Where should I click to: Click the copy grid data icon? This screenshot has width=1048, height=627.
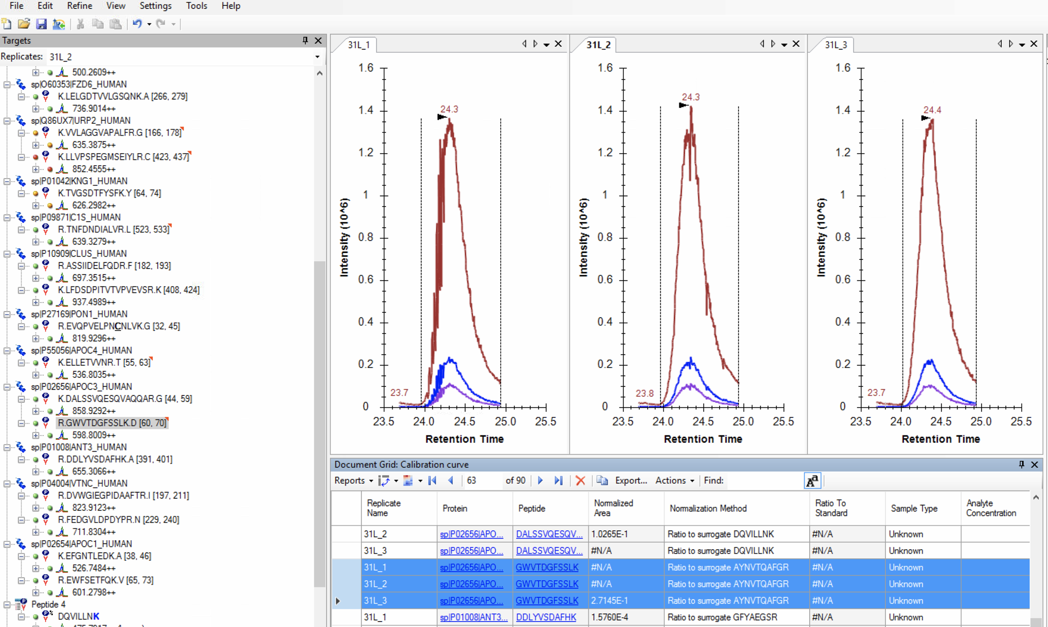pyautogui.click(x=602, y=480)
